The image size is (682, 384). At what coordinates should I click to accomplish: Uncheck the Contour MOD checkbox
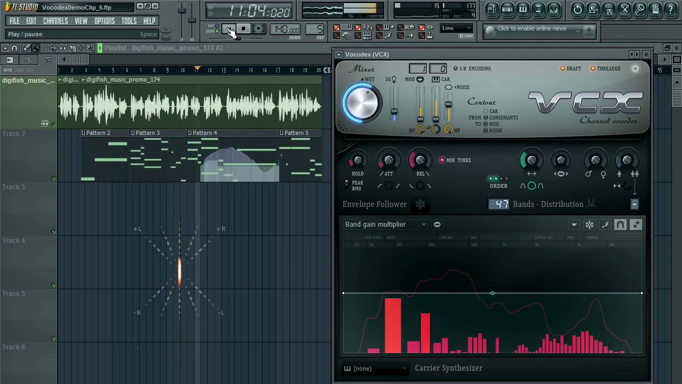(x=486, y=124)
